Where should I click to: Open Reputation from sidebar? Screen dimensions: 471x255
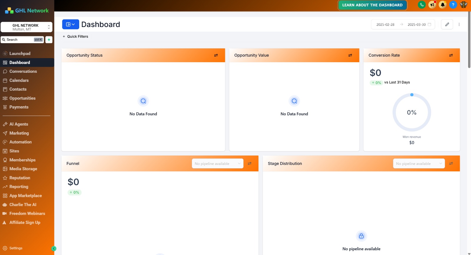27,178
